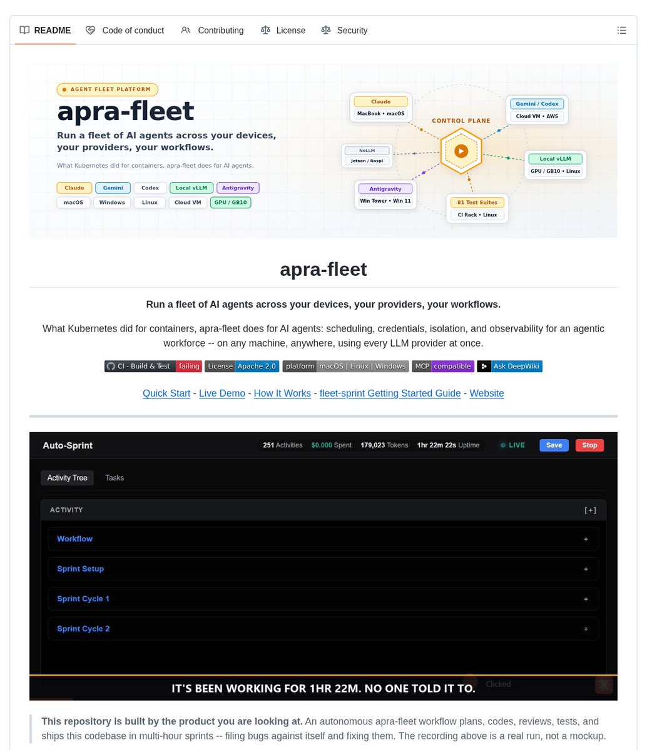
Task: Click the Code of conduct heart icon
Action: point(90,30)
